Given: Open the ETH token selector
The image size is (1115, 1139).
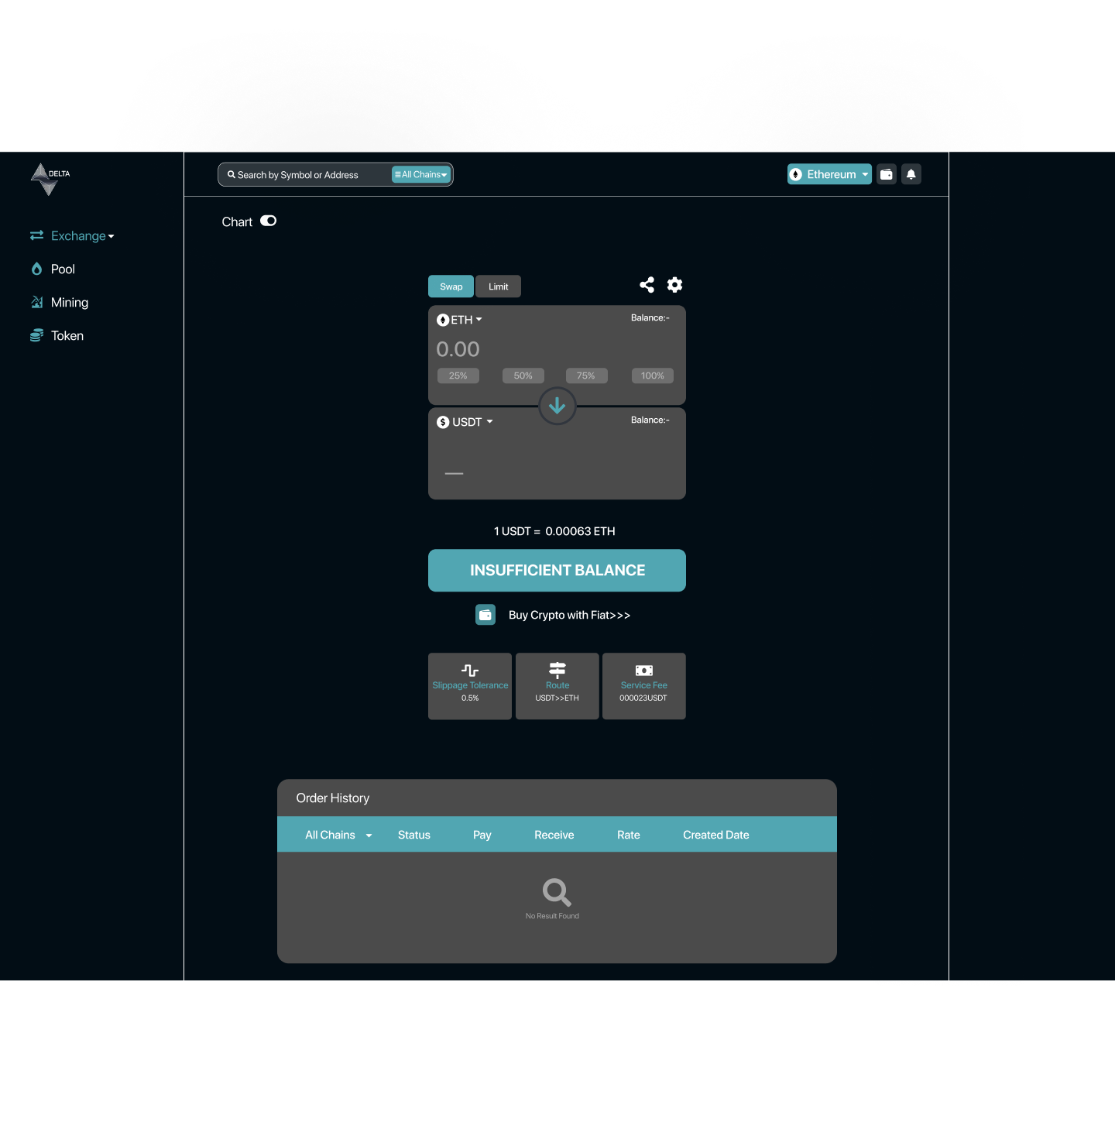Looking at the screenshot, I should pos(460,320).
